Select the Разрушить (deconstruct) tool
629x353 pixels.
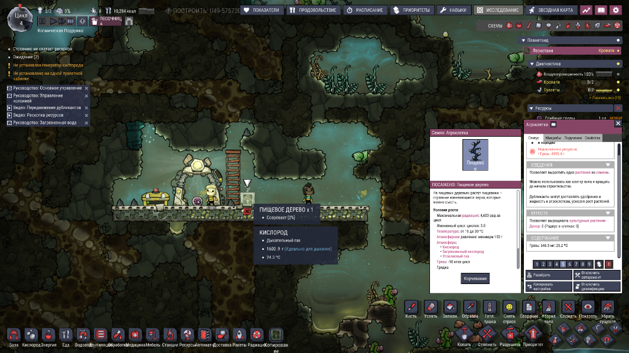pyautogui.click(x=509, y=335)
